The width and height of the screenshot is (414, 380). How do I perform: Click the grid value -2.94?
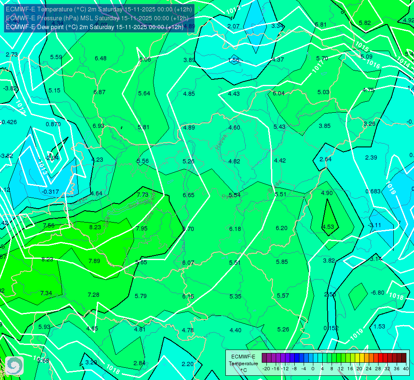(x=52, y=158)
